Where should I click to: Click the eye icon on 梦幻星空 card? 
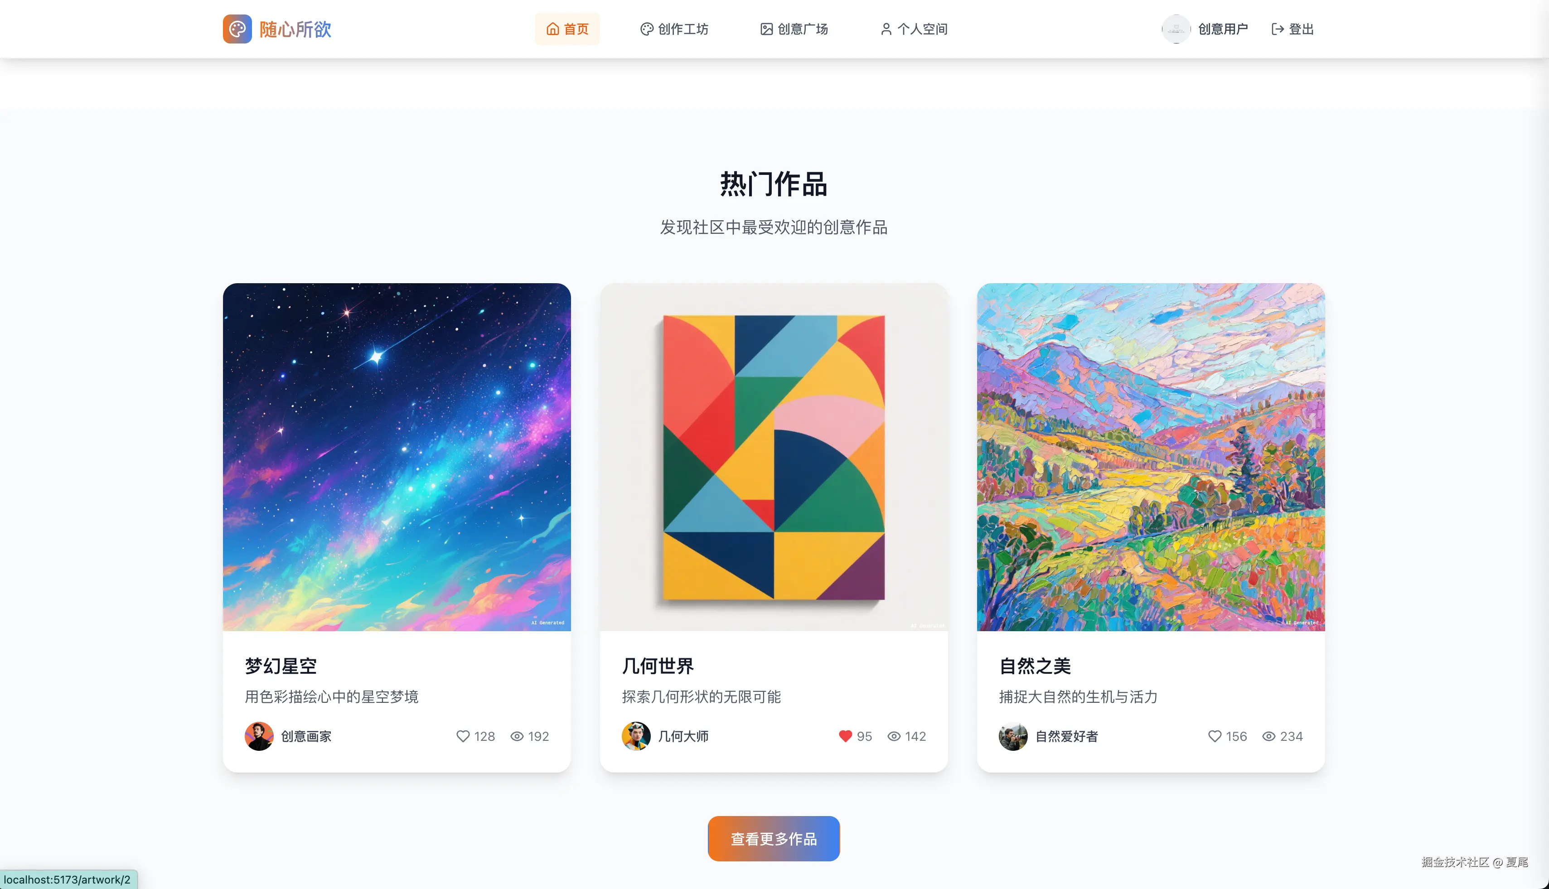pyautogui.click(x=517, y=736)
